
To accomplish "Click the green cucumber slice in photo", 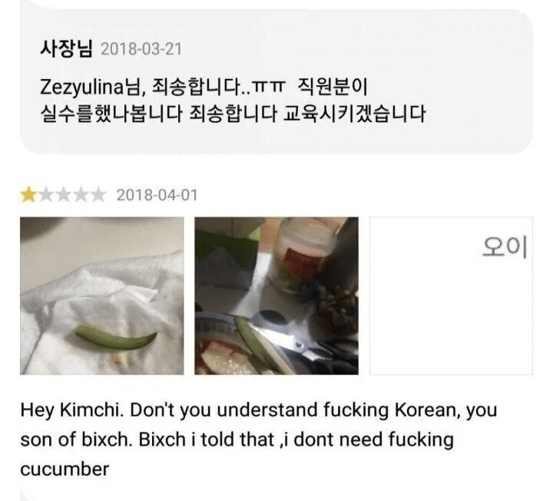I will click(x=116, y=338).
